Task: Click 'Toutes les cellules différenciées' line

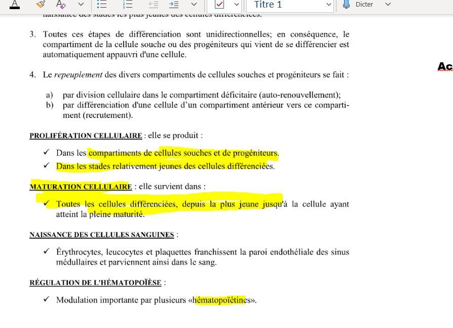Action: click(x=203, y=204)
